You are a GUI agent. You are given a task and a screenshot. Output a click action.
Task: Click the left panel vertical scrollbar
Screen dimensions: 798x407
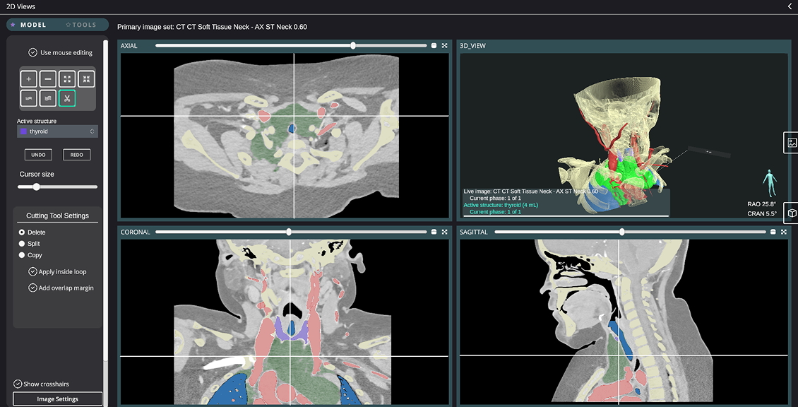[x=105, y=201]
